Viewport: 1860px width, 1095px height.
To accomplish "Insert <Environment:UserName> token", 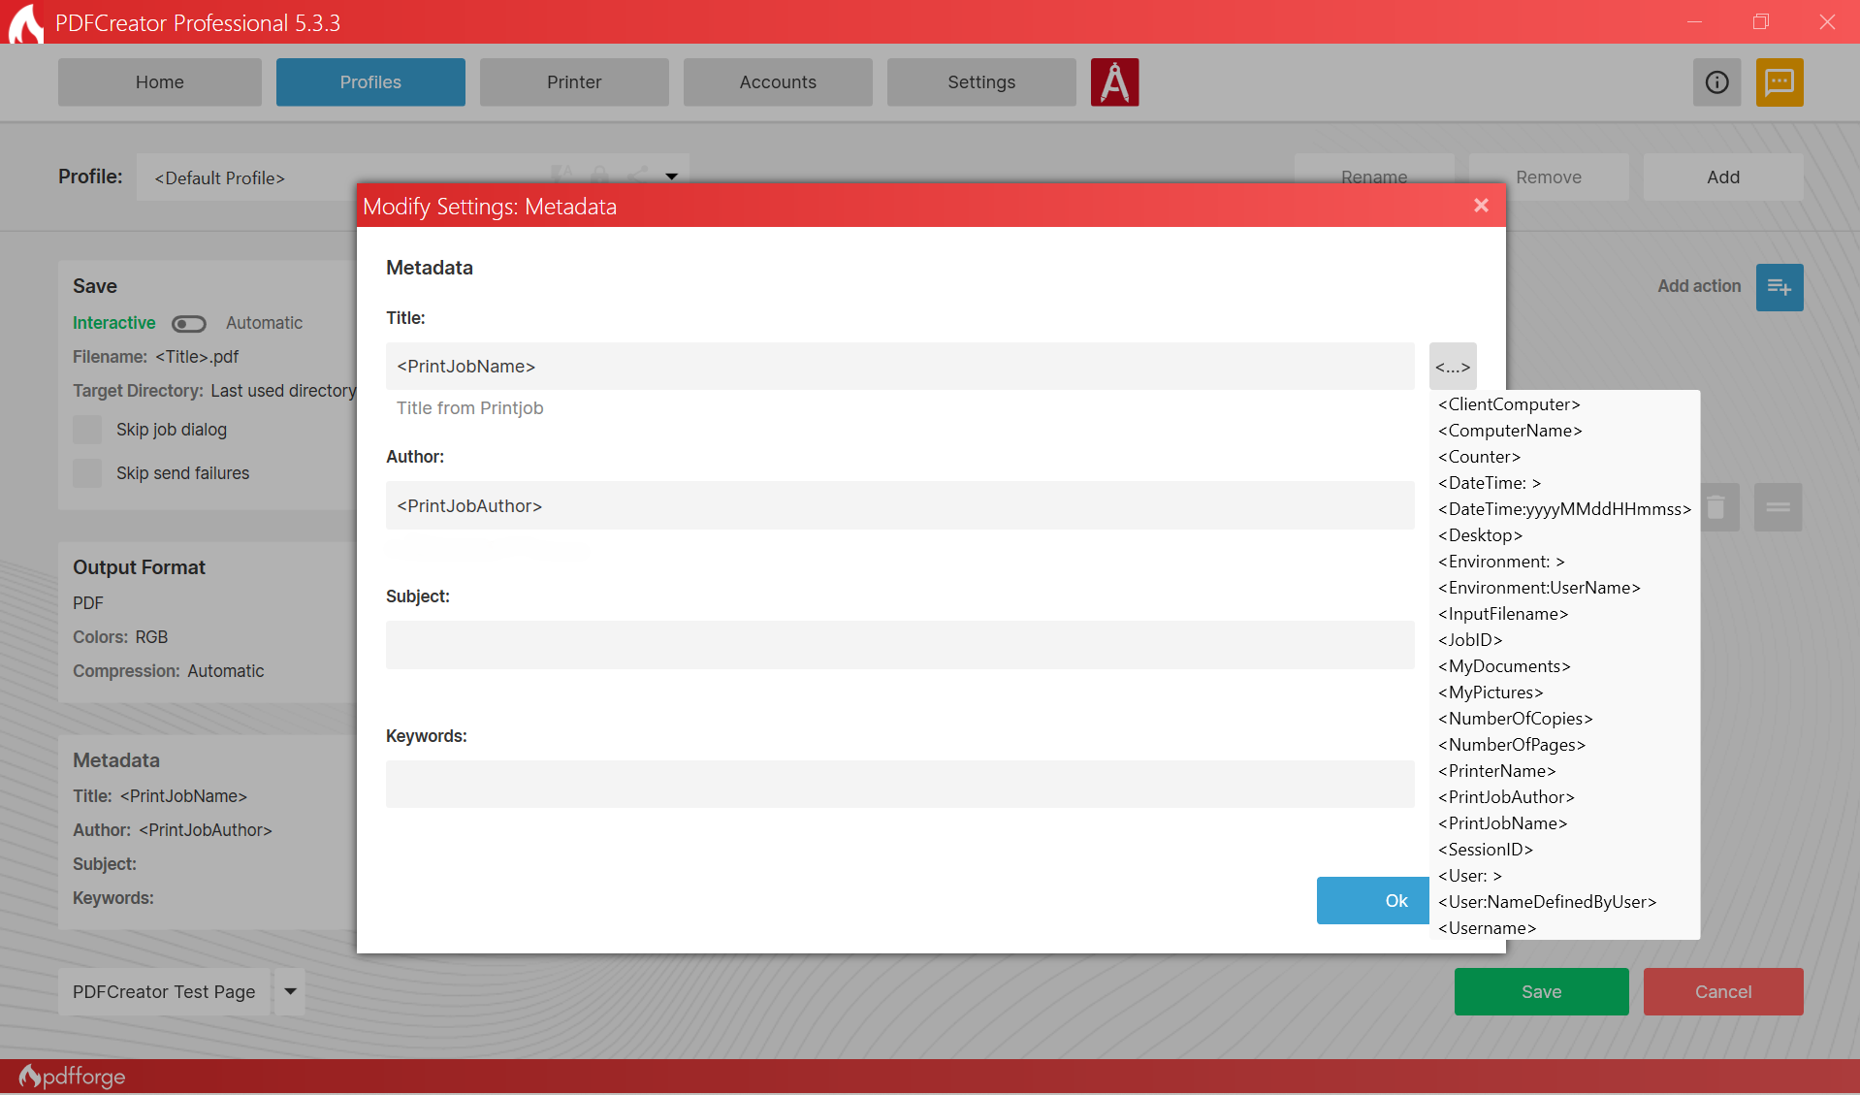I will [1539, 588].
